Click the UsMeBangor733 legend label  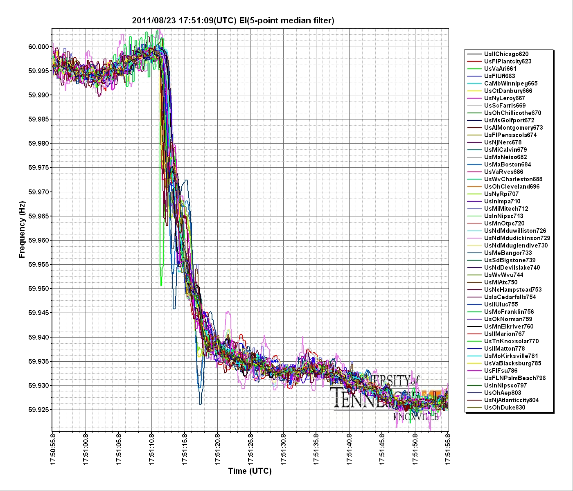[x=508, y=253]
